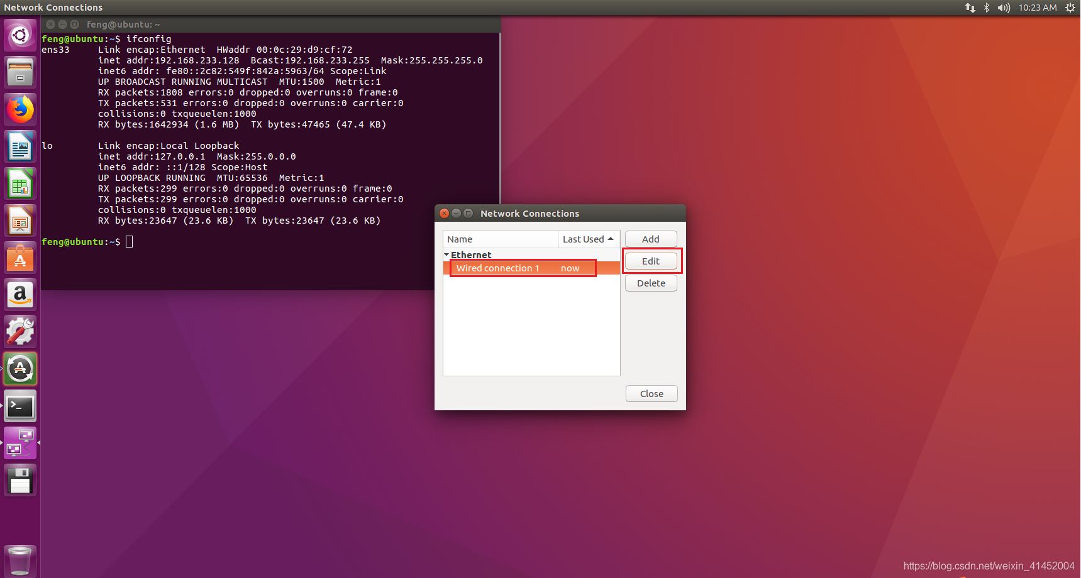
Task: Open the sound volume indicator menu
Action: (x=1004, y=8)
